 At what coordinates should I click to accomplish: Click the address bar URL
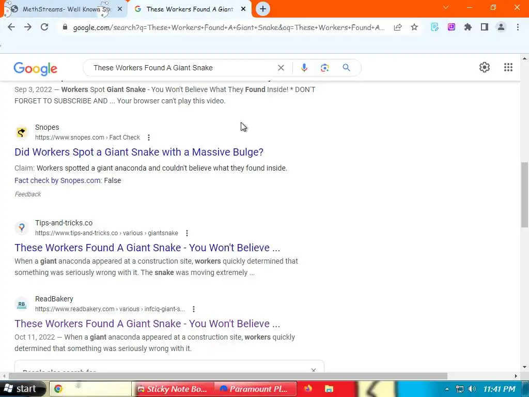coord(229,27)
